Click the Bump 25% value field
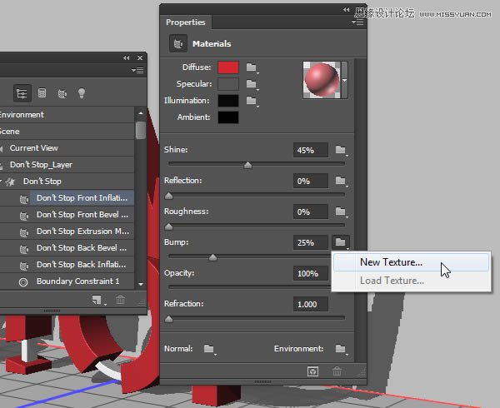The height and width of the screenshot is (408, 500). 311,242
